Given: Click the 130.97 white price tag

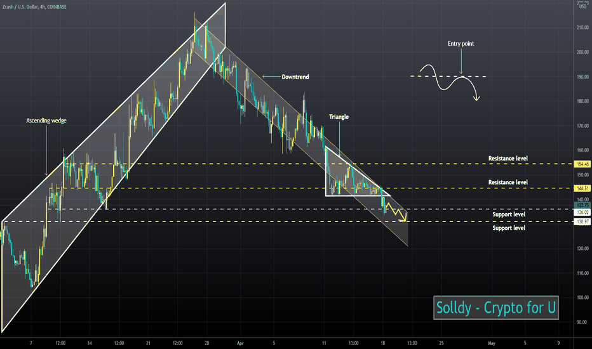Looking at the screenshot, I should [x=582, y=221].
